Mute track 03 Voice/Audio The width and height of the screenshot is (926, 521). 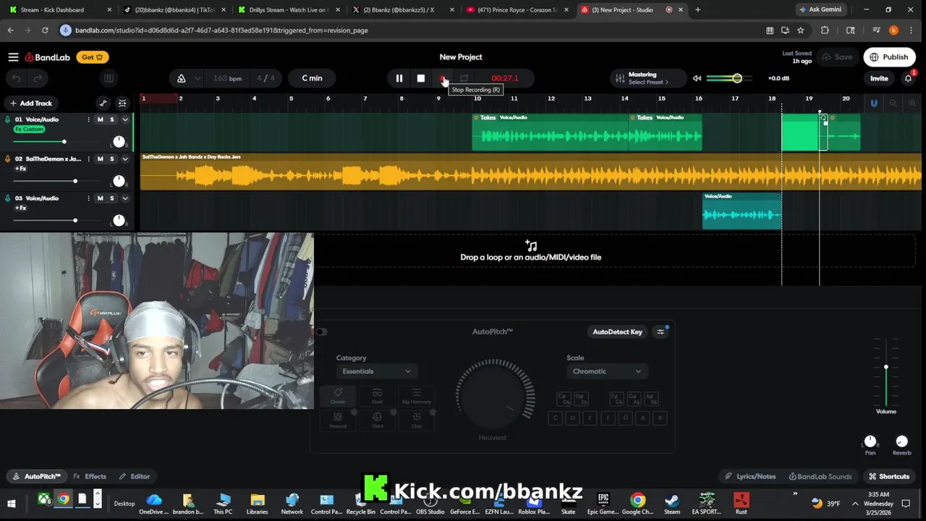pos(101,198)
